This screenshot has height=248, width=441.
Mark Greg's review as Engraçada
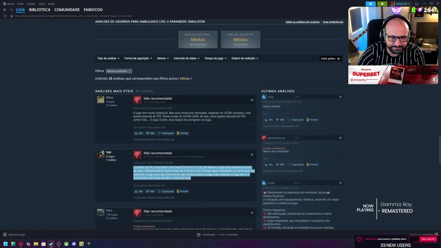coord(296,120)
